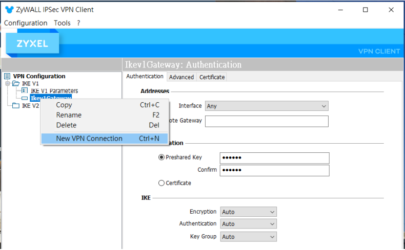
Task: Select the Certificate radio button
Action: tap(161, 183)
